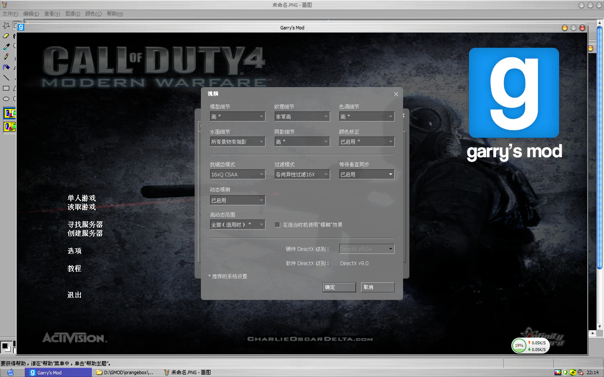Image resolution: width=604 pixels, height=377 pixels.
Task: Click the Paint vertical scrollbar down arrow
Action: 600,327
